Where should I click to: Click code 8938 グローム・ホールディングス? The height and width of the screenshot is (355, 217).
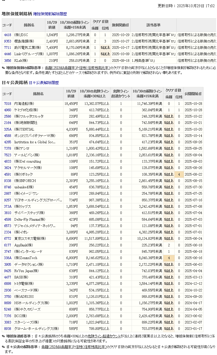(x=8, y=328)
